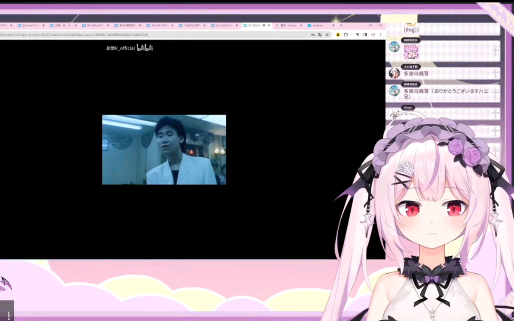Close the 4K tab
Image resolution: width=514 pixels, height=321 pixels.
[140, 25]
